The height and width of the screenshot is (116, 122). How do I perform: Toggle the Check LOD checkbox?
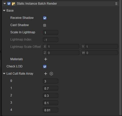point(45,67)
